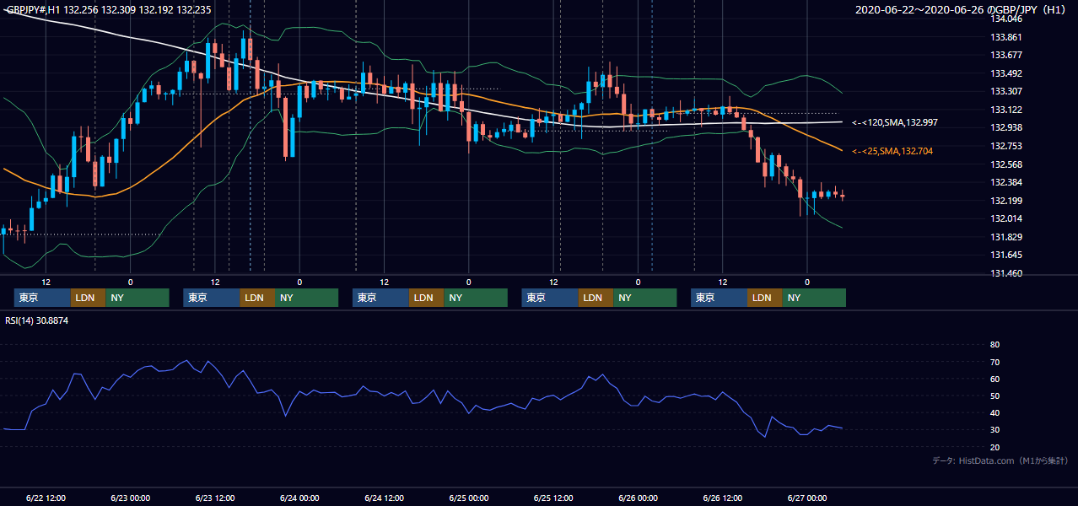
Task: Click price axis value 132.568
Action: pyautogui.click(x=1006, y=164)
